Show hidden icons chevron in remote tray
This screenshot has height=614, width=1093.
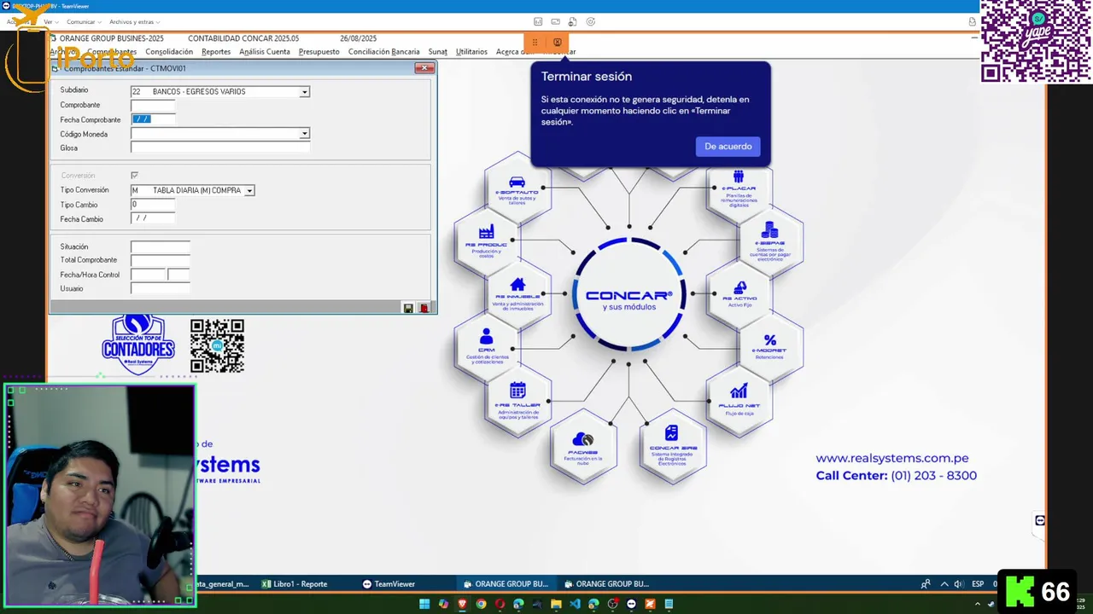(x=944, y=584)
